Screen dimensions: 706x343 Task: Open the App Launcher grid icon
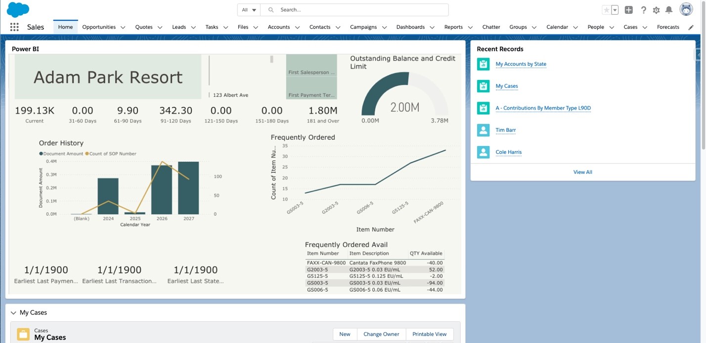click(x=14, y=27)
